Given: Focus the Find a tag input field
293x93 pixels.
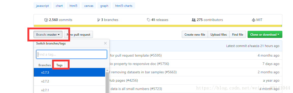Looking at the screenshot, I should [x=72, y=54].
